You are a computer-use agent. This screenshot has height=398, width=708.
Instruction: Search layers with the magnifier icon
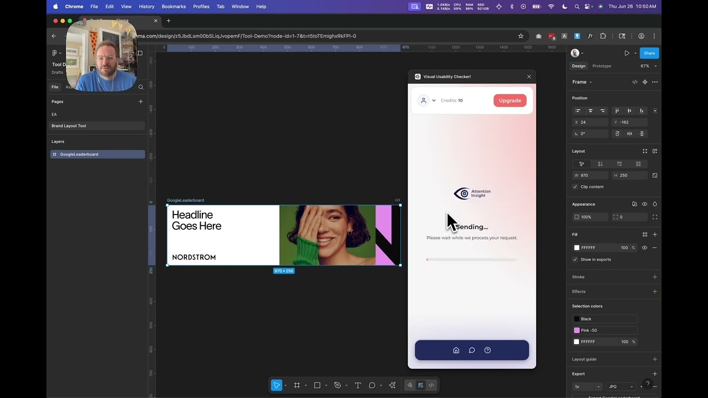140,87
